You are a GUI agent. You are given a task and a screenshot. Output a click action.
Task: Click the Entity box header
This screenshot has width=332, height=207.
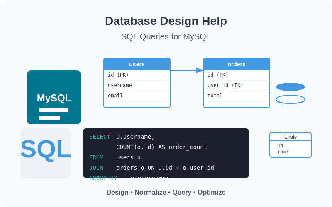pos(290,137)
